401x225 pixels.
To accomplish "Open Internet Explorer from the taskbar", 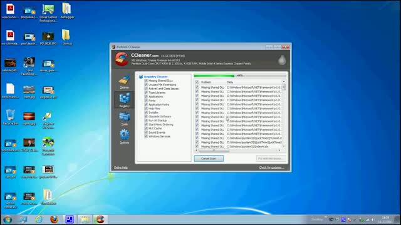I will pyautogui.click(x=39, y=219).
